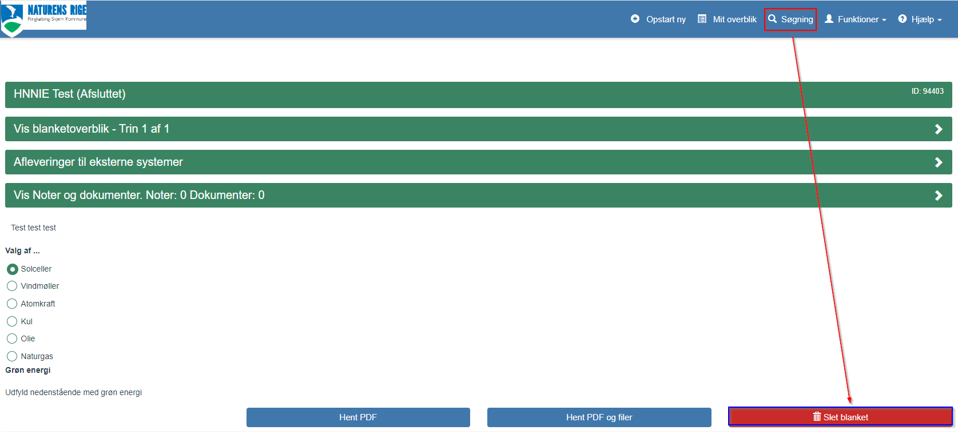Screen dimensions: 958x434
Task: Click the Hent PDF og filer button
Action: point(599,417)
